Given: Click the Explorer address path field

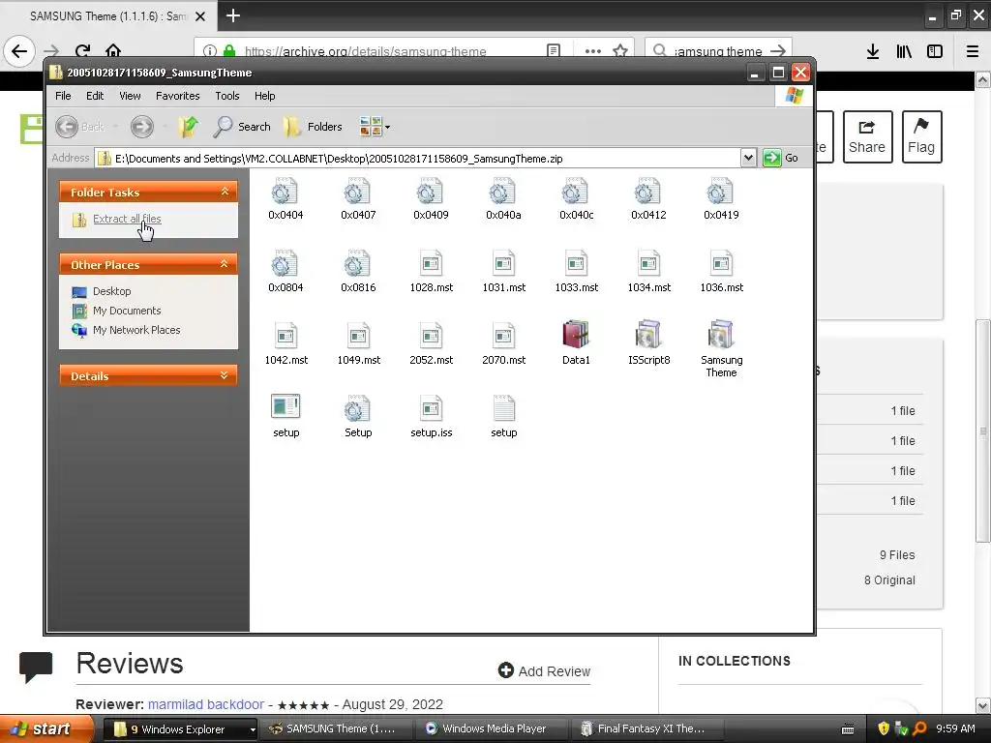Looking at the screenshot, I should coord(417,158).
